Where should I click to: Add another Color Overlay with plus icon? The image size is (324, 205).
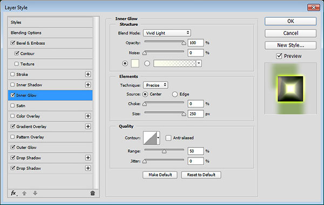pos(88,116)
